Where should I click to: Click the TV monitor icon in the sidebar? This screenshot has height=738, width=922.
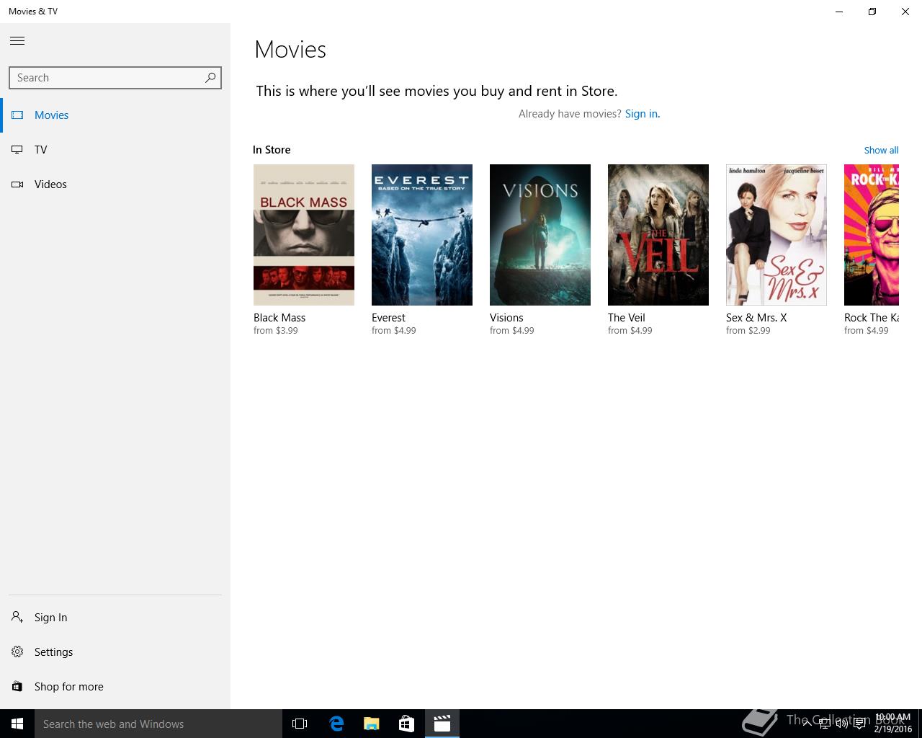pos(17,149)
